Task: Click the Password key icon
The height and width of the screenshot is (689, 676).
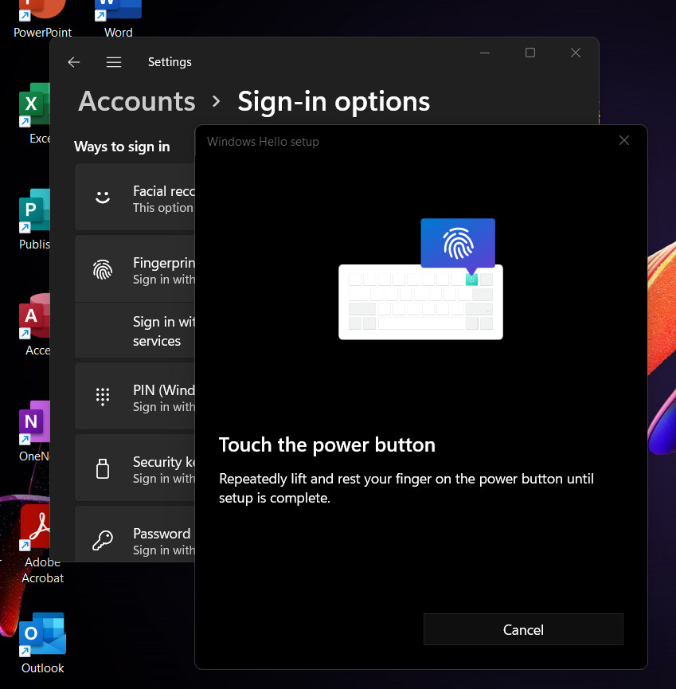Action: (x=103, y=541)
